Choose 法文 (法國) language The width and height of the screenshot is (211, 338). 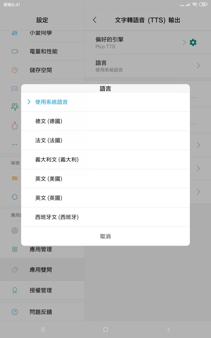[105, 140]
